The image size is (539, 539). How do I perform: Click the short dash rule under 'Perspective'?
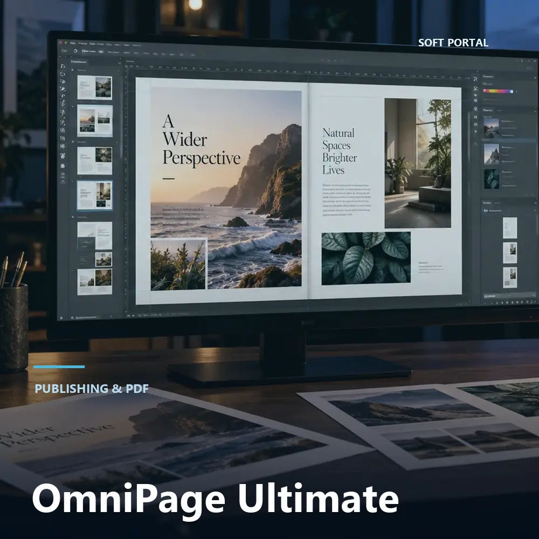tap(168, 179)
